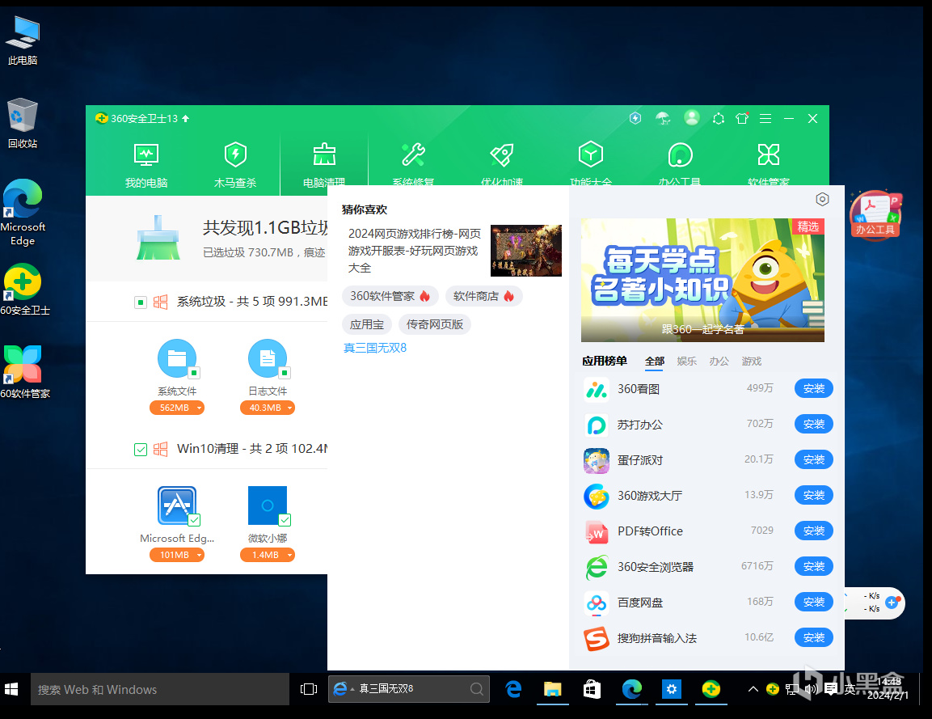Open the Windows Start button
Viewport: 932px width, 719px height.
pos(11,689)
